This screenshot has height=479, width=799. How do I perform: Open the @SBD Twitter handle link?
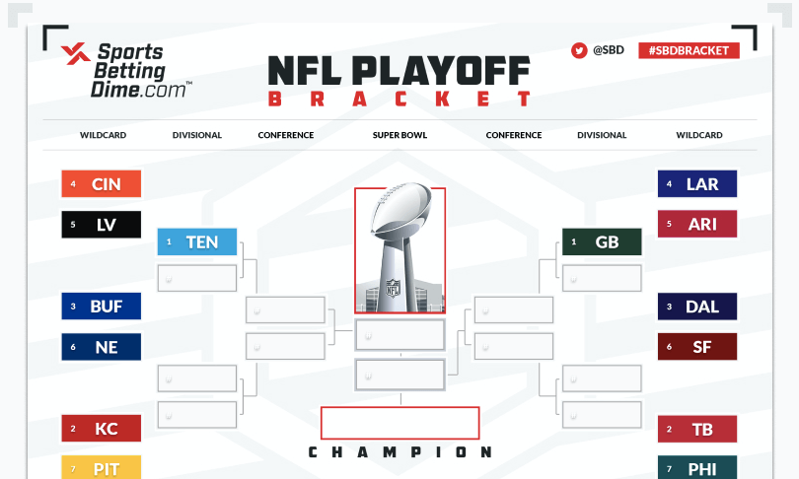(609, 50)
